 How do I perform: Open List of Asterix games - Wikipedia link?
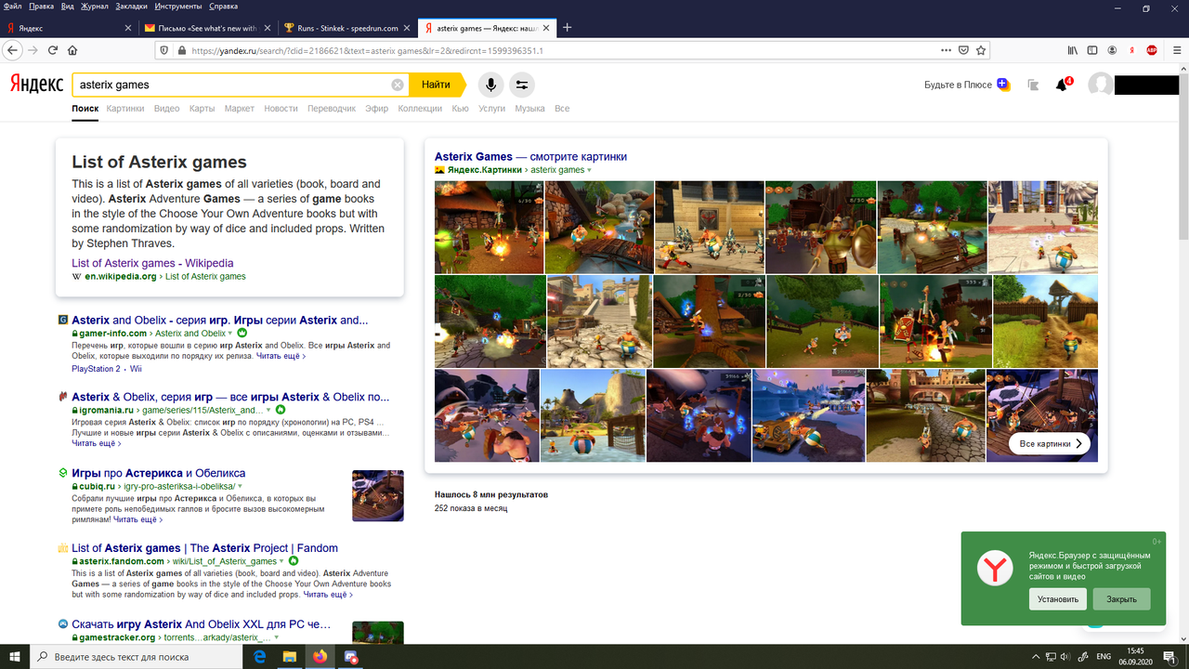[152, 263]
